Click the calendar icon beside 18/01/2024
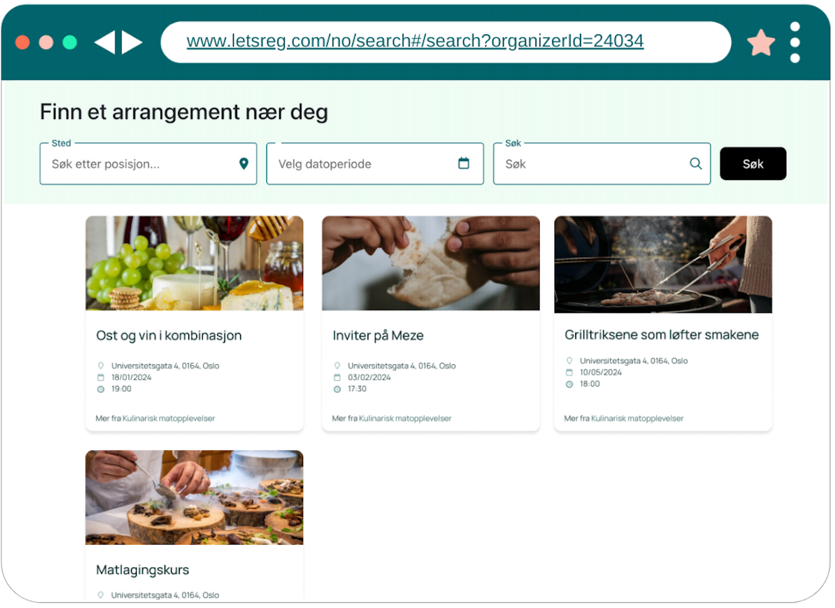Viewport: 835px width, 608px height. [101, 377]
